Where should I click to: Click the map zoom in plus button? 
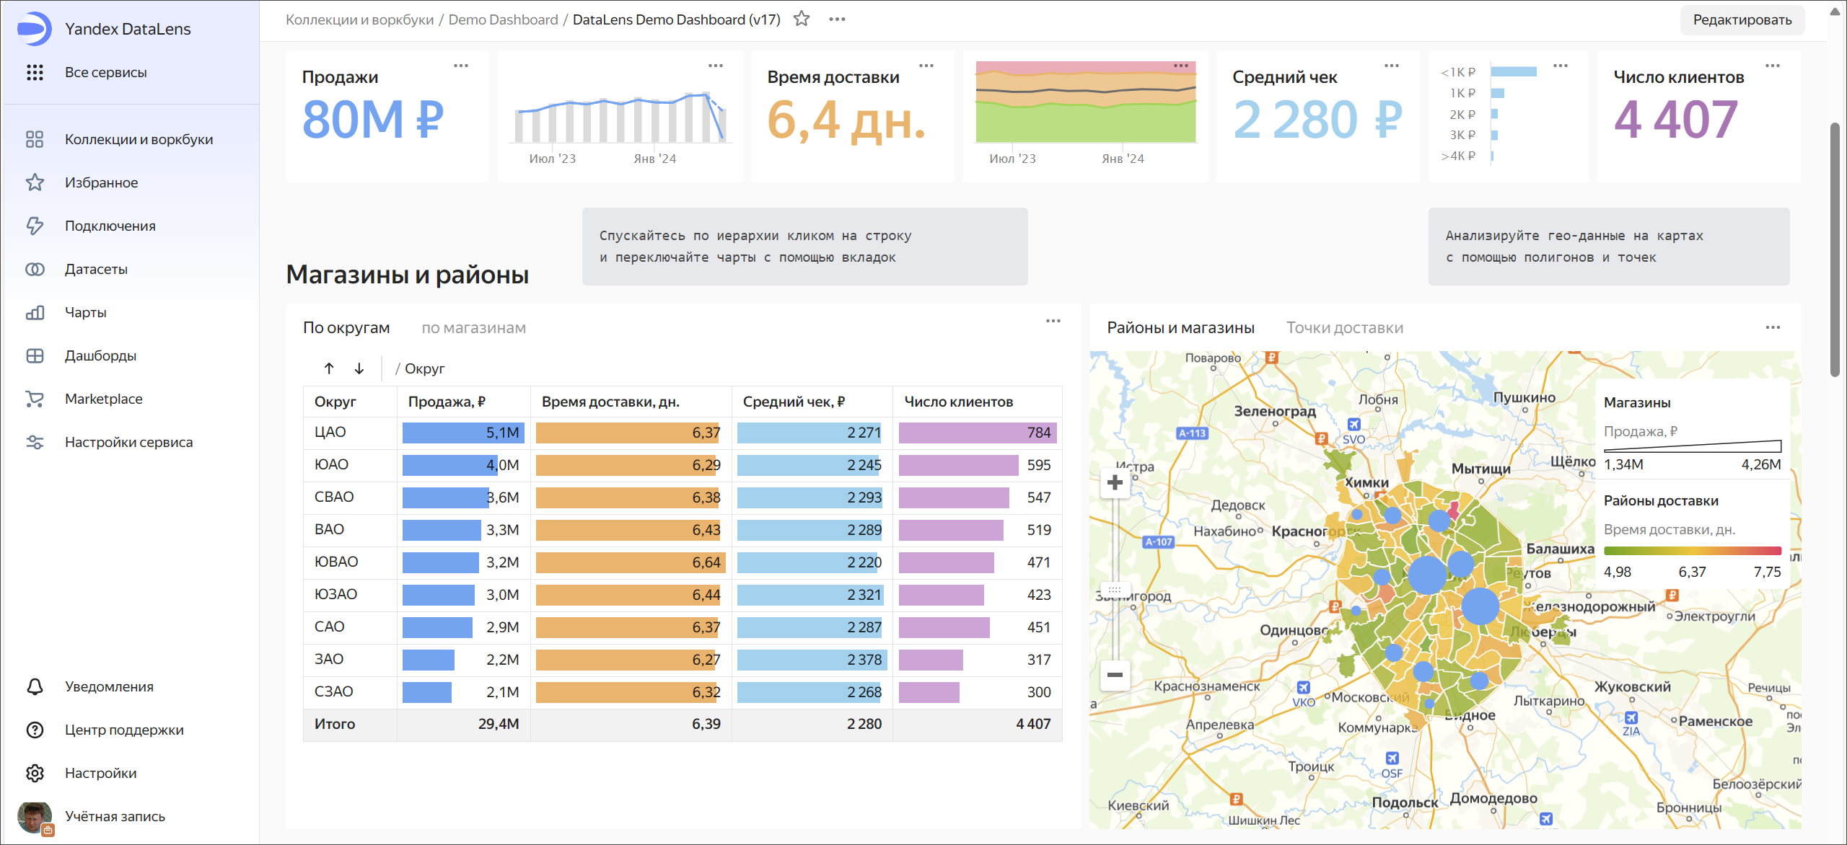point(1115,482)
